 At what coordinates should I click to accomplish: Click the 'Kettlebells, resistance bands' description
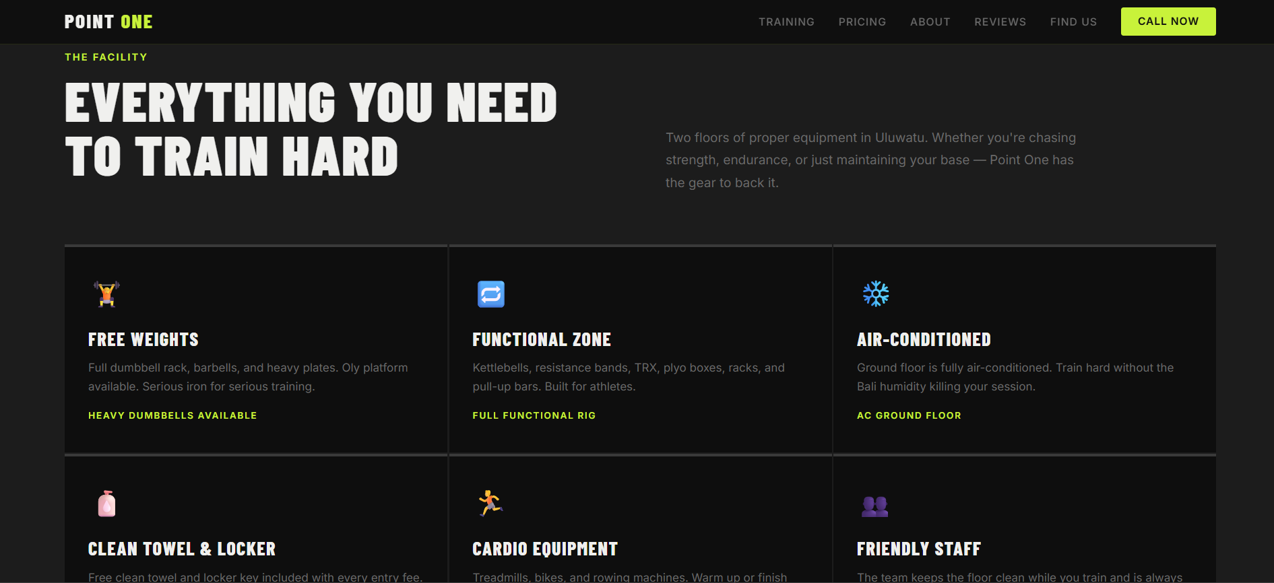coord(629,377)
